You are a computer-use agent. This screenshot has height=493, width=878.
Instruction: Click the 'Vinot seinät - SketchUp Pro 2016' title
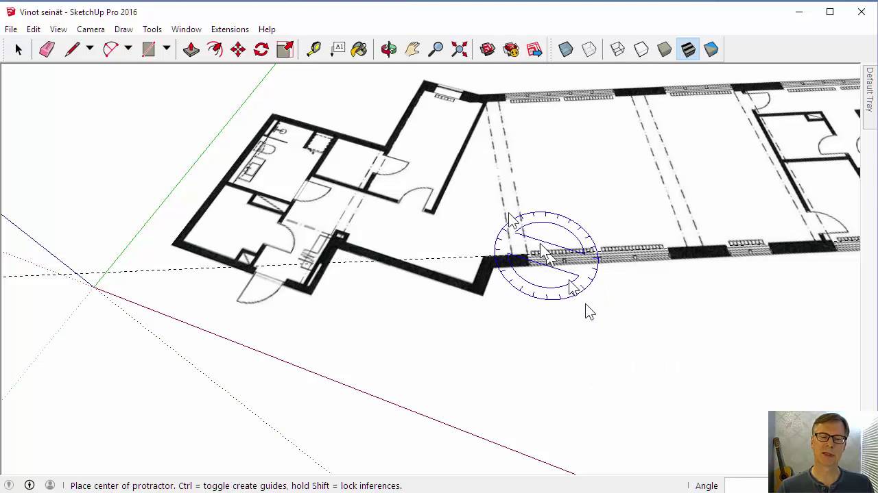pos(78,12)
